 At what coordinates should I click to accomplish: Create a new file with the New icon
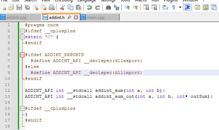point(3,7)
